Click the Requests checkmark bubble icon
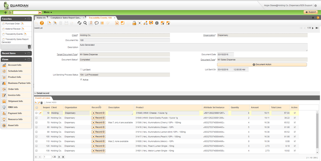Screen dimensions: 321x161 pyautogui.click(x=151, y=23)
